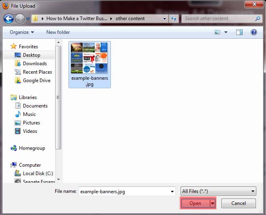Select Music library
This screenshot has width=266, height=215.
(29, 114)
